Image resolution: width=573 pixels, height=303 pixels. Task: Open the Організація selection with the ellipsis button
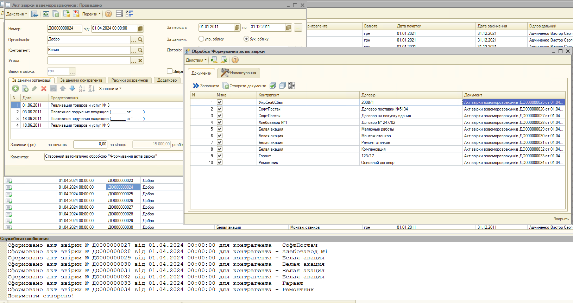(x=133, y=40)
